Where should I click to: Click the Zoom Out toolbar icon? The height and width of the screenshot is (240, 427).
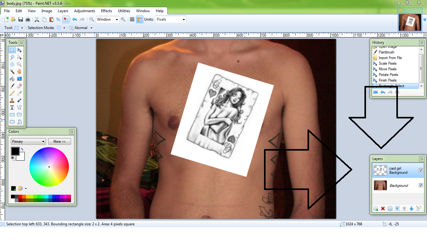[92, 19]
